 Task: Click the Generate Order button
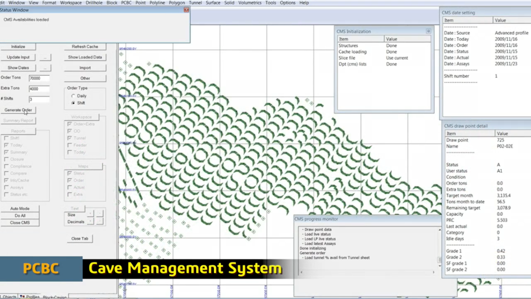[18, 110]
